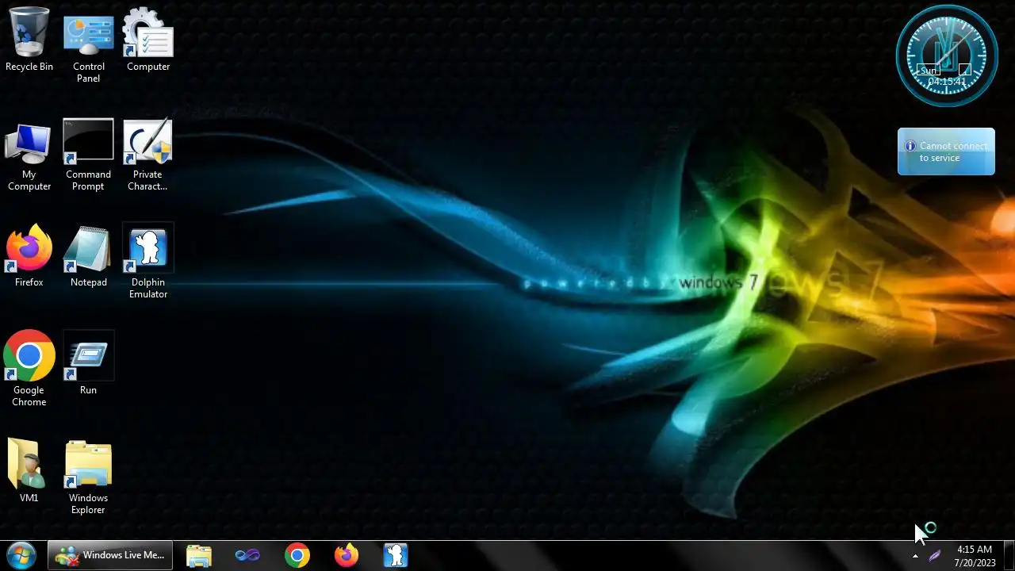The image size is (1015, 571).
Task: Click the 'Cannot connect to service' gadget
Action: click(x=946, y=151)
